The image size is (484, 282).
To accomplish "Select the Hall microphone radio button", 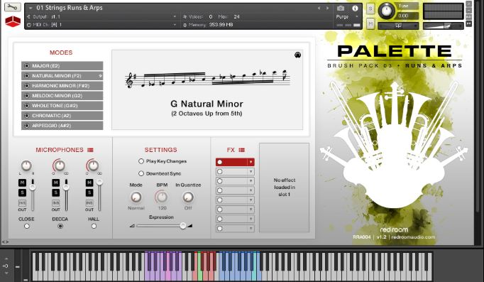I will click(x=94, y=226).
